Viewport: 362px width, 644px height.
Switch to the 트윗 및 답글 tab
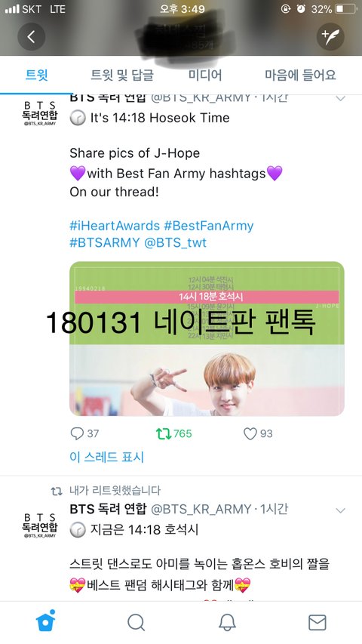[122, 75]
